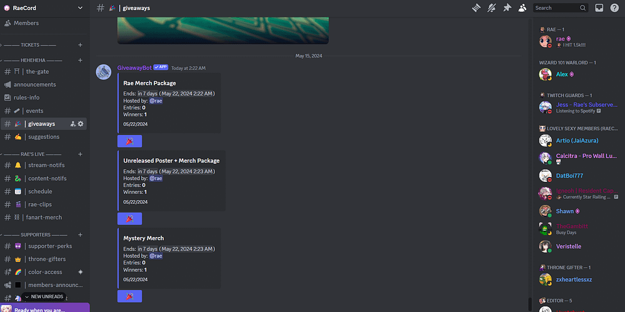Open notification settings bell icon
The width and height of the screenshot is (625, 312).
(x=491, y=8)
